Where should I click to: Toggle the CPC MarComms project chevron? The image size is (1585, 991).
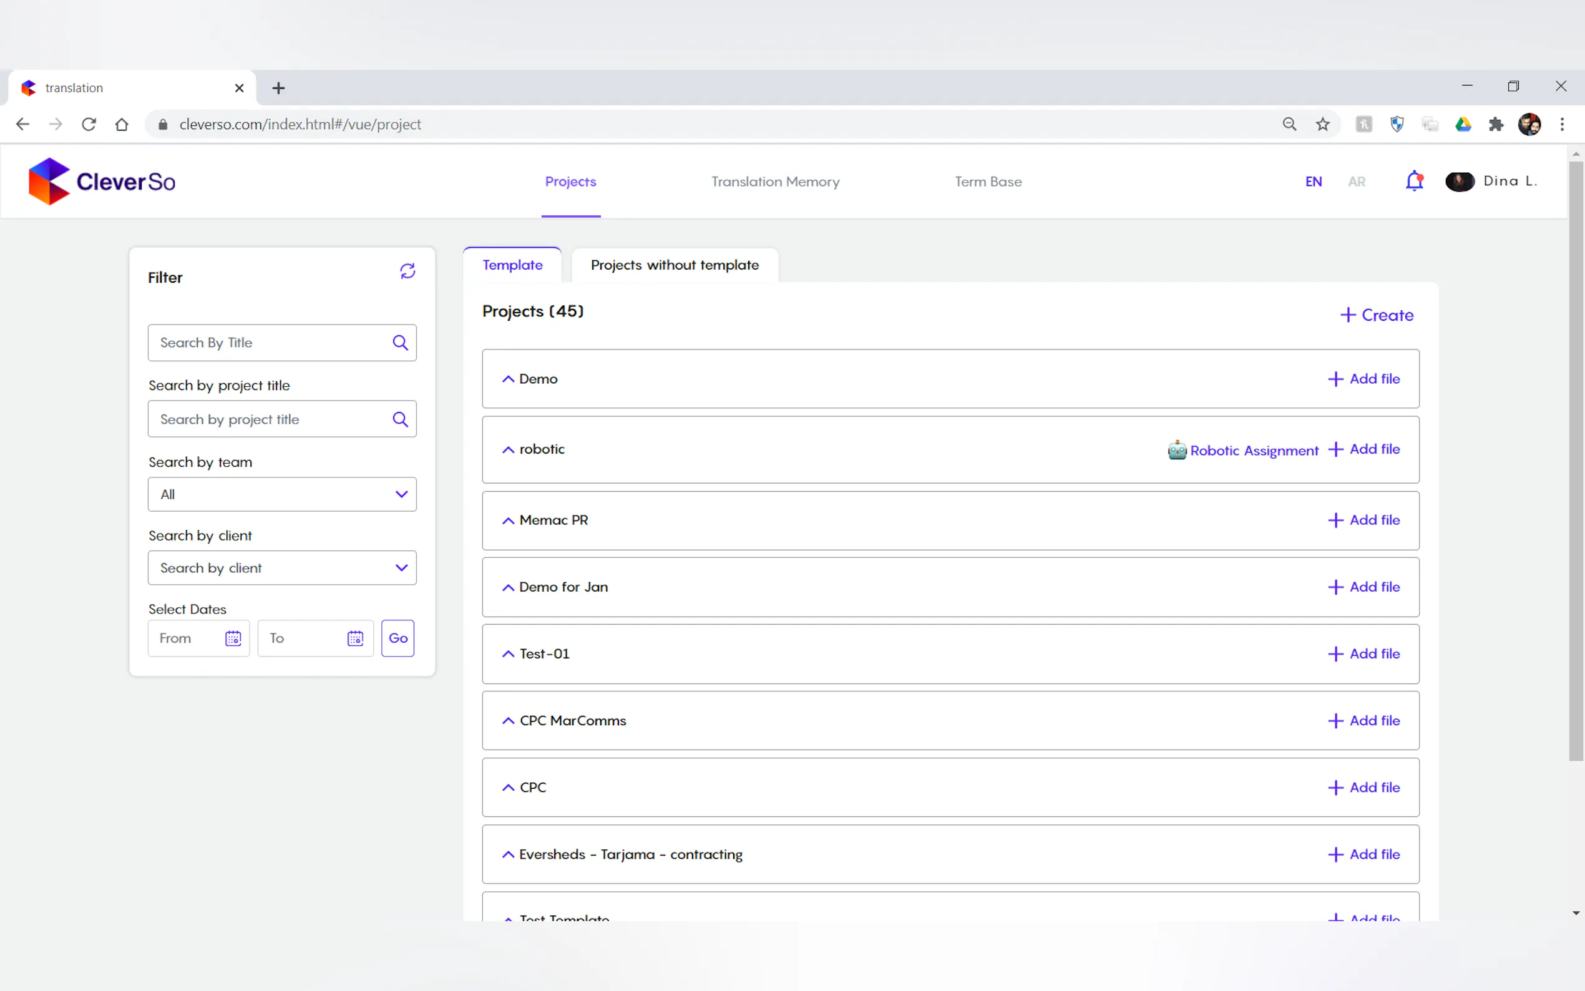pyautogui.click(x=508, y=721)
